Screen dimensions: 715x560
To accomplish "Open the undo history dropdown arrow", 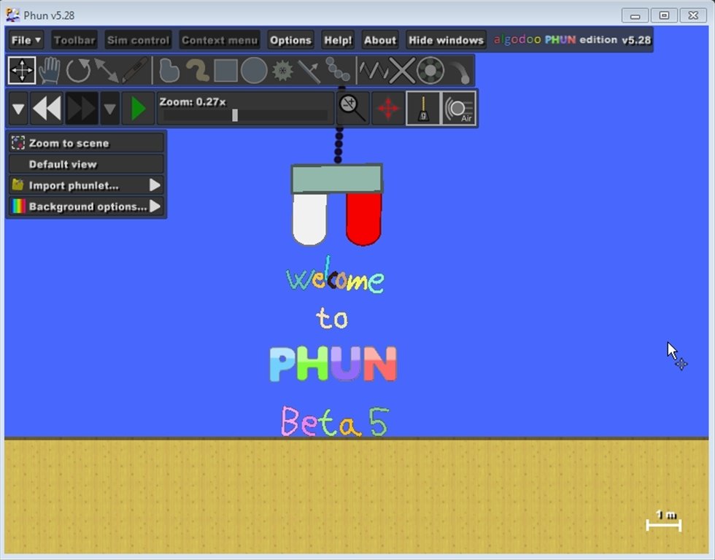I will point(18,109).
